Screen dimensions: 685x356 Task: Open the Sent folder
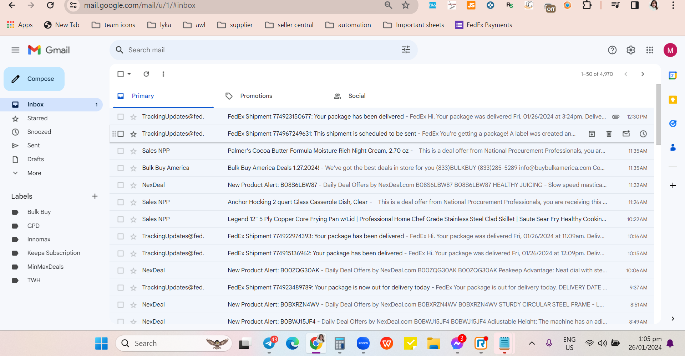click(34, 145)
